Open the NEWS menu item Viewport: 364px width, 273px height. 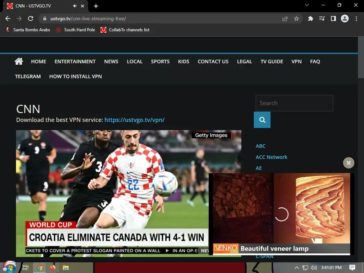111,61
